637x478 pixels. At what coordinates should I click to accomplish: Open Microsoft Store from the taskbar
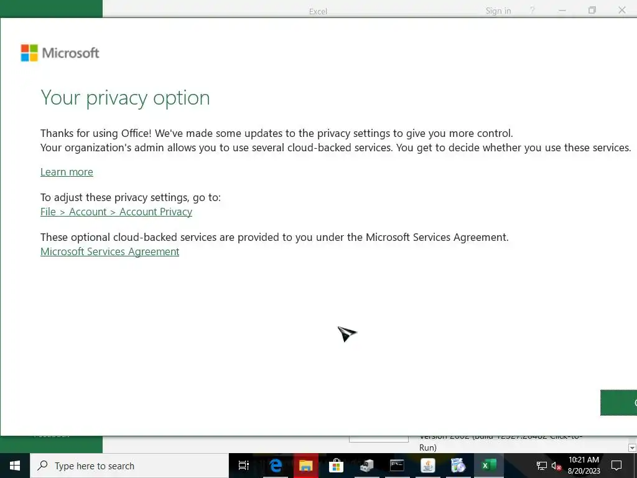(336, 466)
